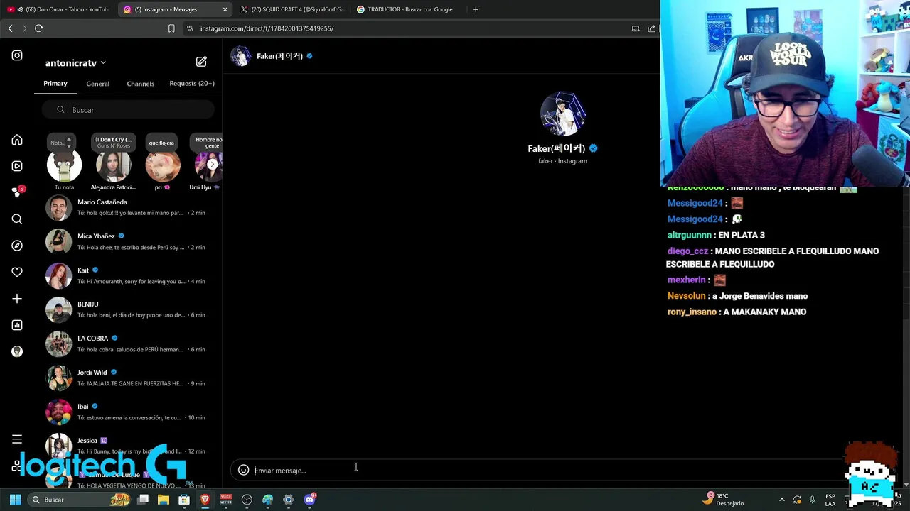910x511 pixels.
Task: Show next notes with the arrow button
Action: 212,164
